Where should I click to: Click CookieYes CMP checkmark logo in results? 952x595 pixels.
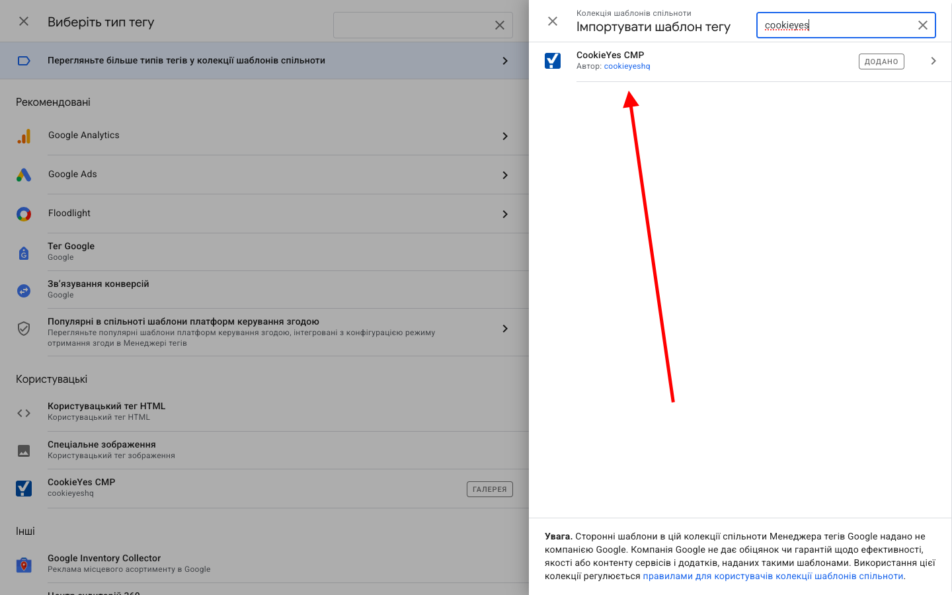point(553,61)
